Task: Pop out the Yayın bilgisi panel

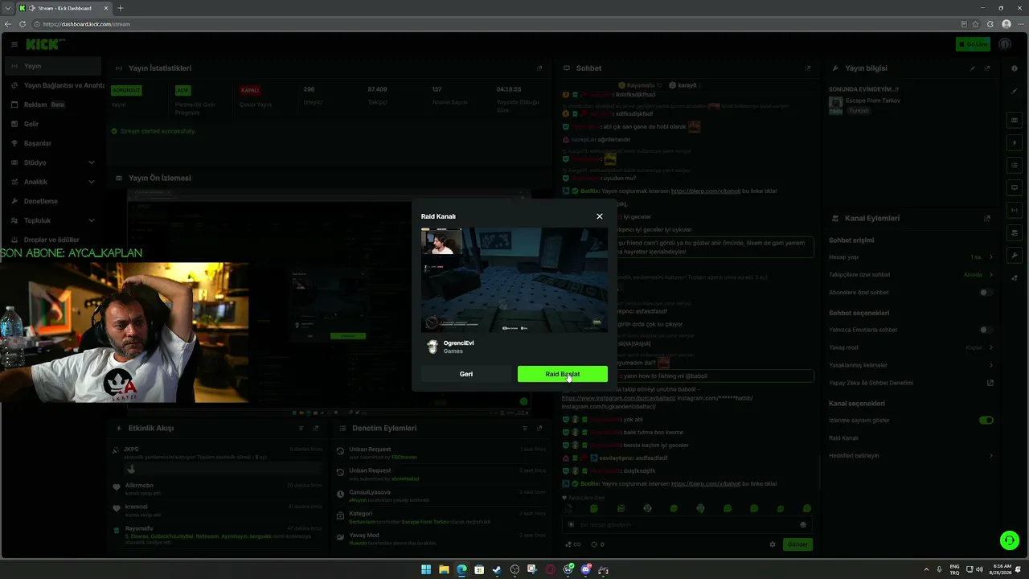Action: click(987, 68)
